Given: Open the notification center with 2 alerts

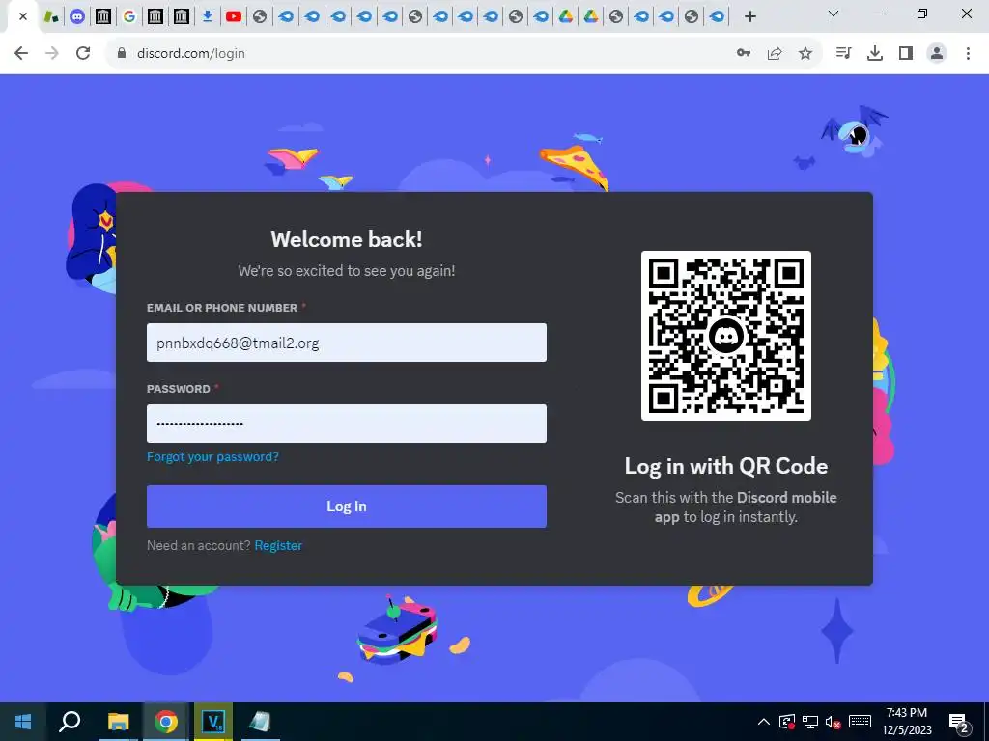Looking at the screenshot, I should click(x=959, y=722).
